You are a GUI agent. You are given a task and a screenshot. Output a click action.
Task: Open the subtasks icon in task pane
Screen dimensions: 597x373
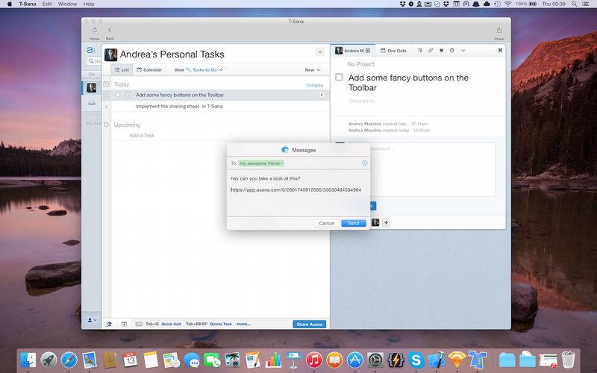tap(419, 50)
